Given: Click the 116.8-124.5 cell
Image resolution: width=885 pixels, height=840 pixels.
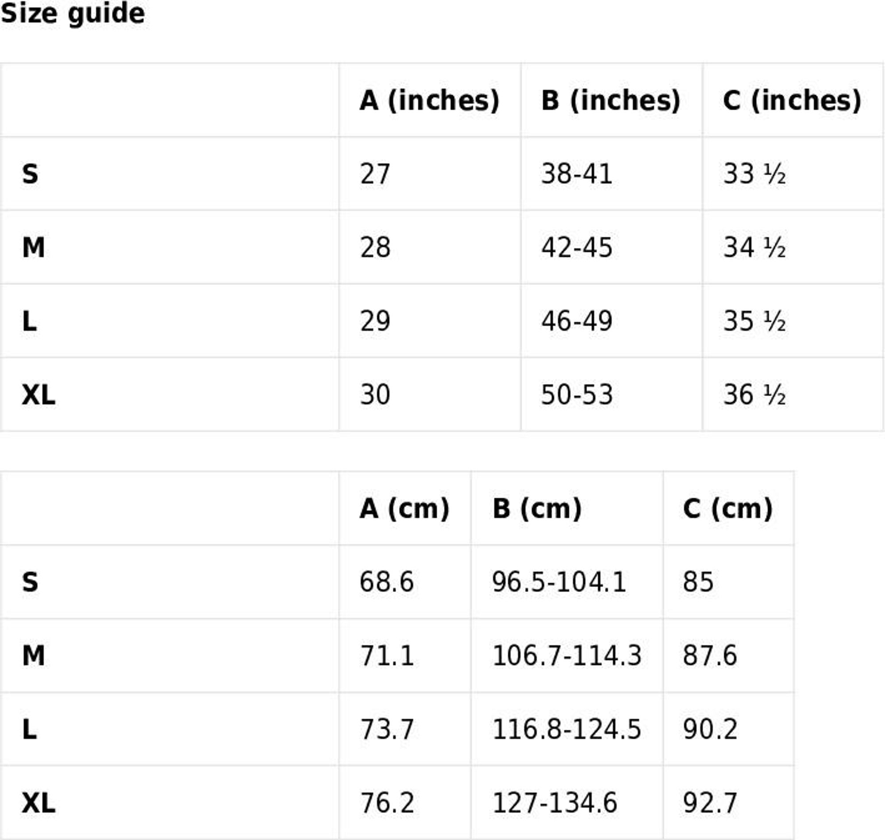Looking at the screenshot, I should coord(566,729).
